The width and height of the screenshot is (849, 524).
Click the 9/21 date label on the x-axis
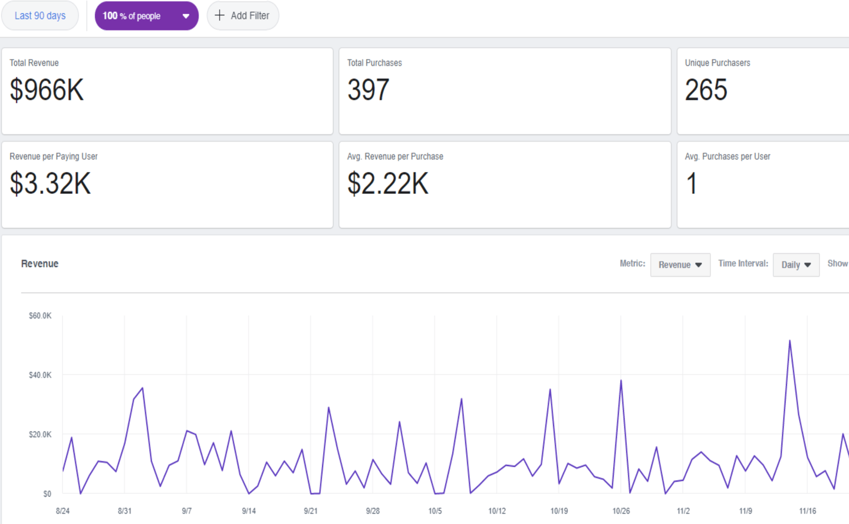click(311, 511)
